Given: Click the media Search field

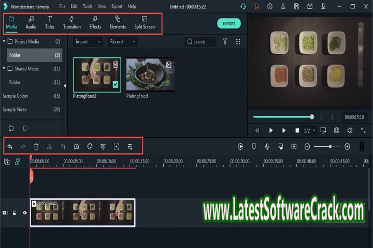Looking at the screenshot, I should pos(200,42).
